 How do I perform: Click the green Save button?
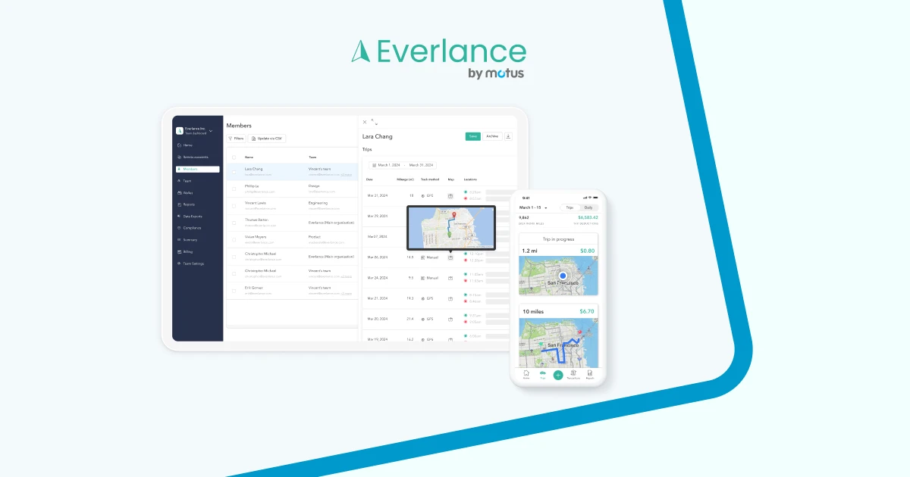pyautogui.click(x=473, y=136)
